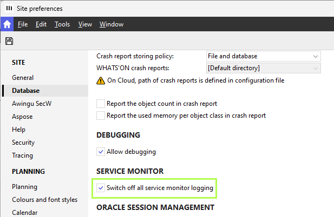Select Aspose in the Site list

pyautogui.click(x=22, y=117)
